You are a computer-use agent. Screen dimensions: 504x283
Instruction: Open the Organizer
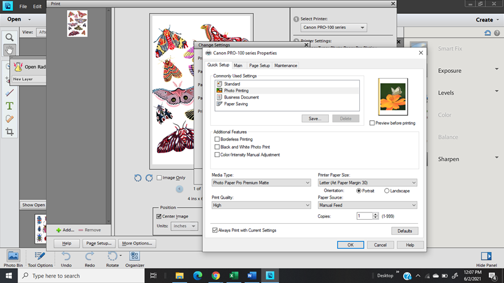pyautogui.click(x=135, y=259)
